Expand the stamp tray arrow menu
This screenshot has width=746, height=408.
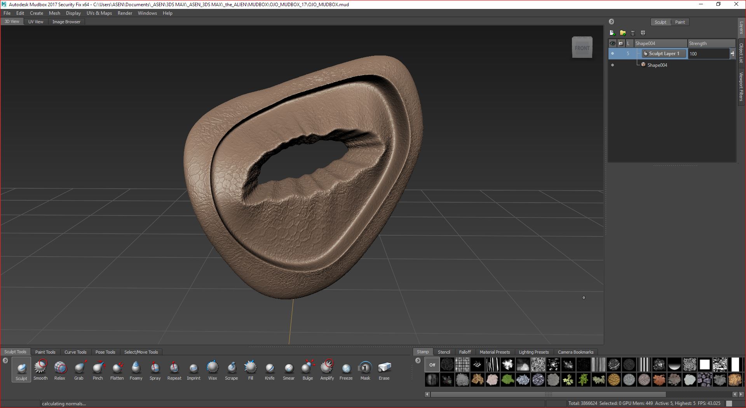[418, 361]
